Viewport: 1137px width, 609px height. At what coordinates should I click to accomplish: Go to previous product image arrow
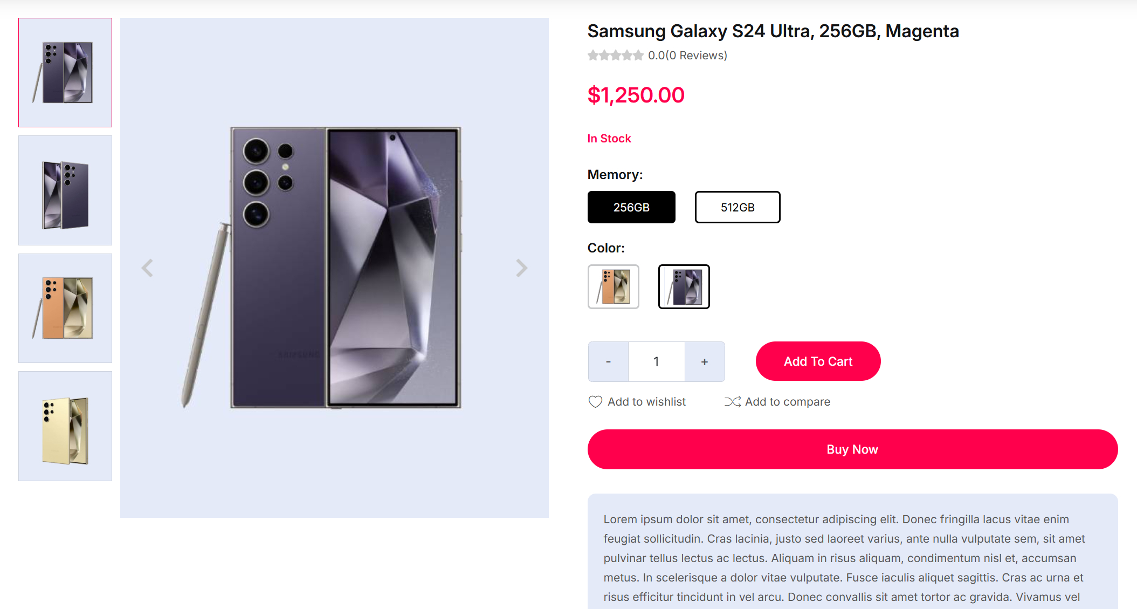(x=147, y=268)
